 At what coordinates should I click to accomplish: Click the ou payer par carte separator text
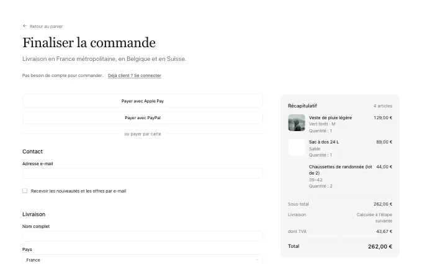pyautogui.click(x=143, y=134)
